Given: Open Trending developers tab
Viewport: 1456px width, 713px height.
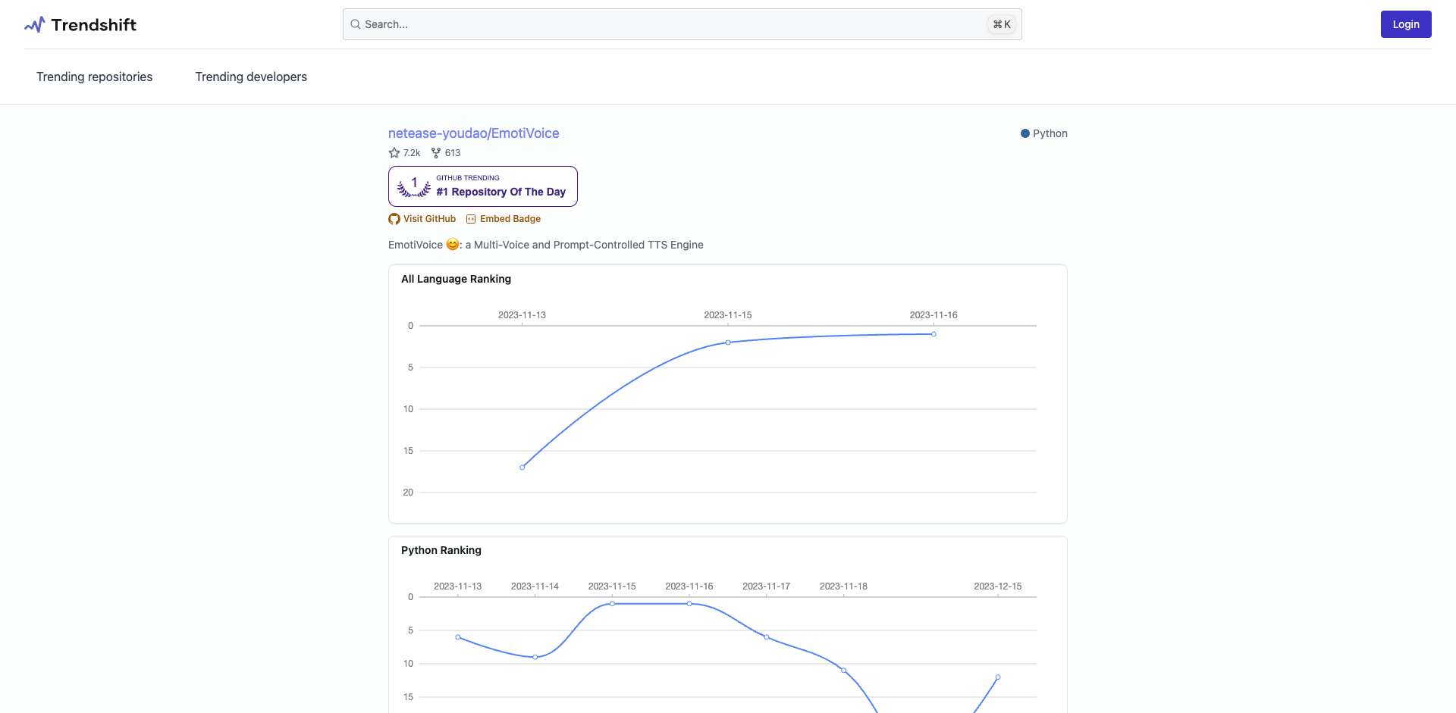Looking at the screenshot, I should 251,77.
